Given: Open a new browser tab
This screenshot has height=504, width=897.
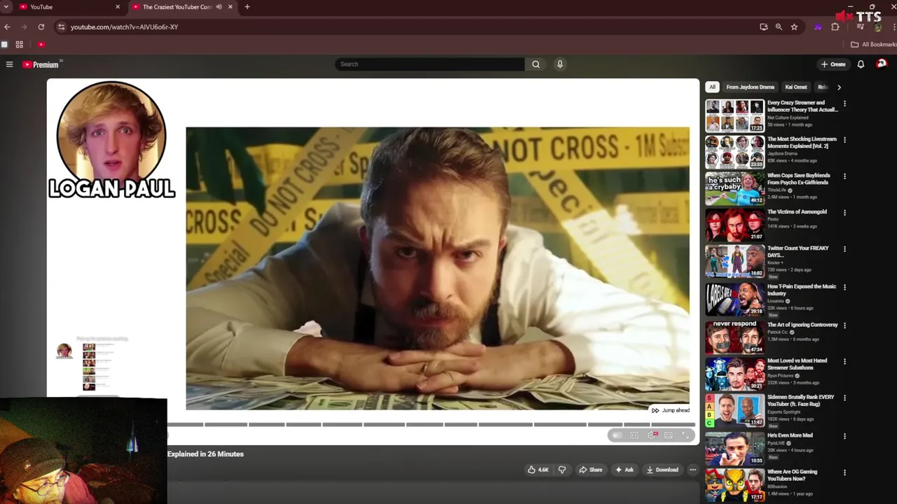Looking at the screenshot, I should tap(247, 7).
